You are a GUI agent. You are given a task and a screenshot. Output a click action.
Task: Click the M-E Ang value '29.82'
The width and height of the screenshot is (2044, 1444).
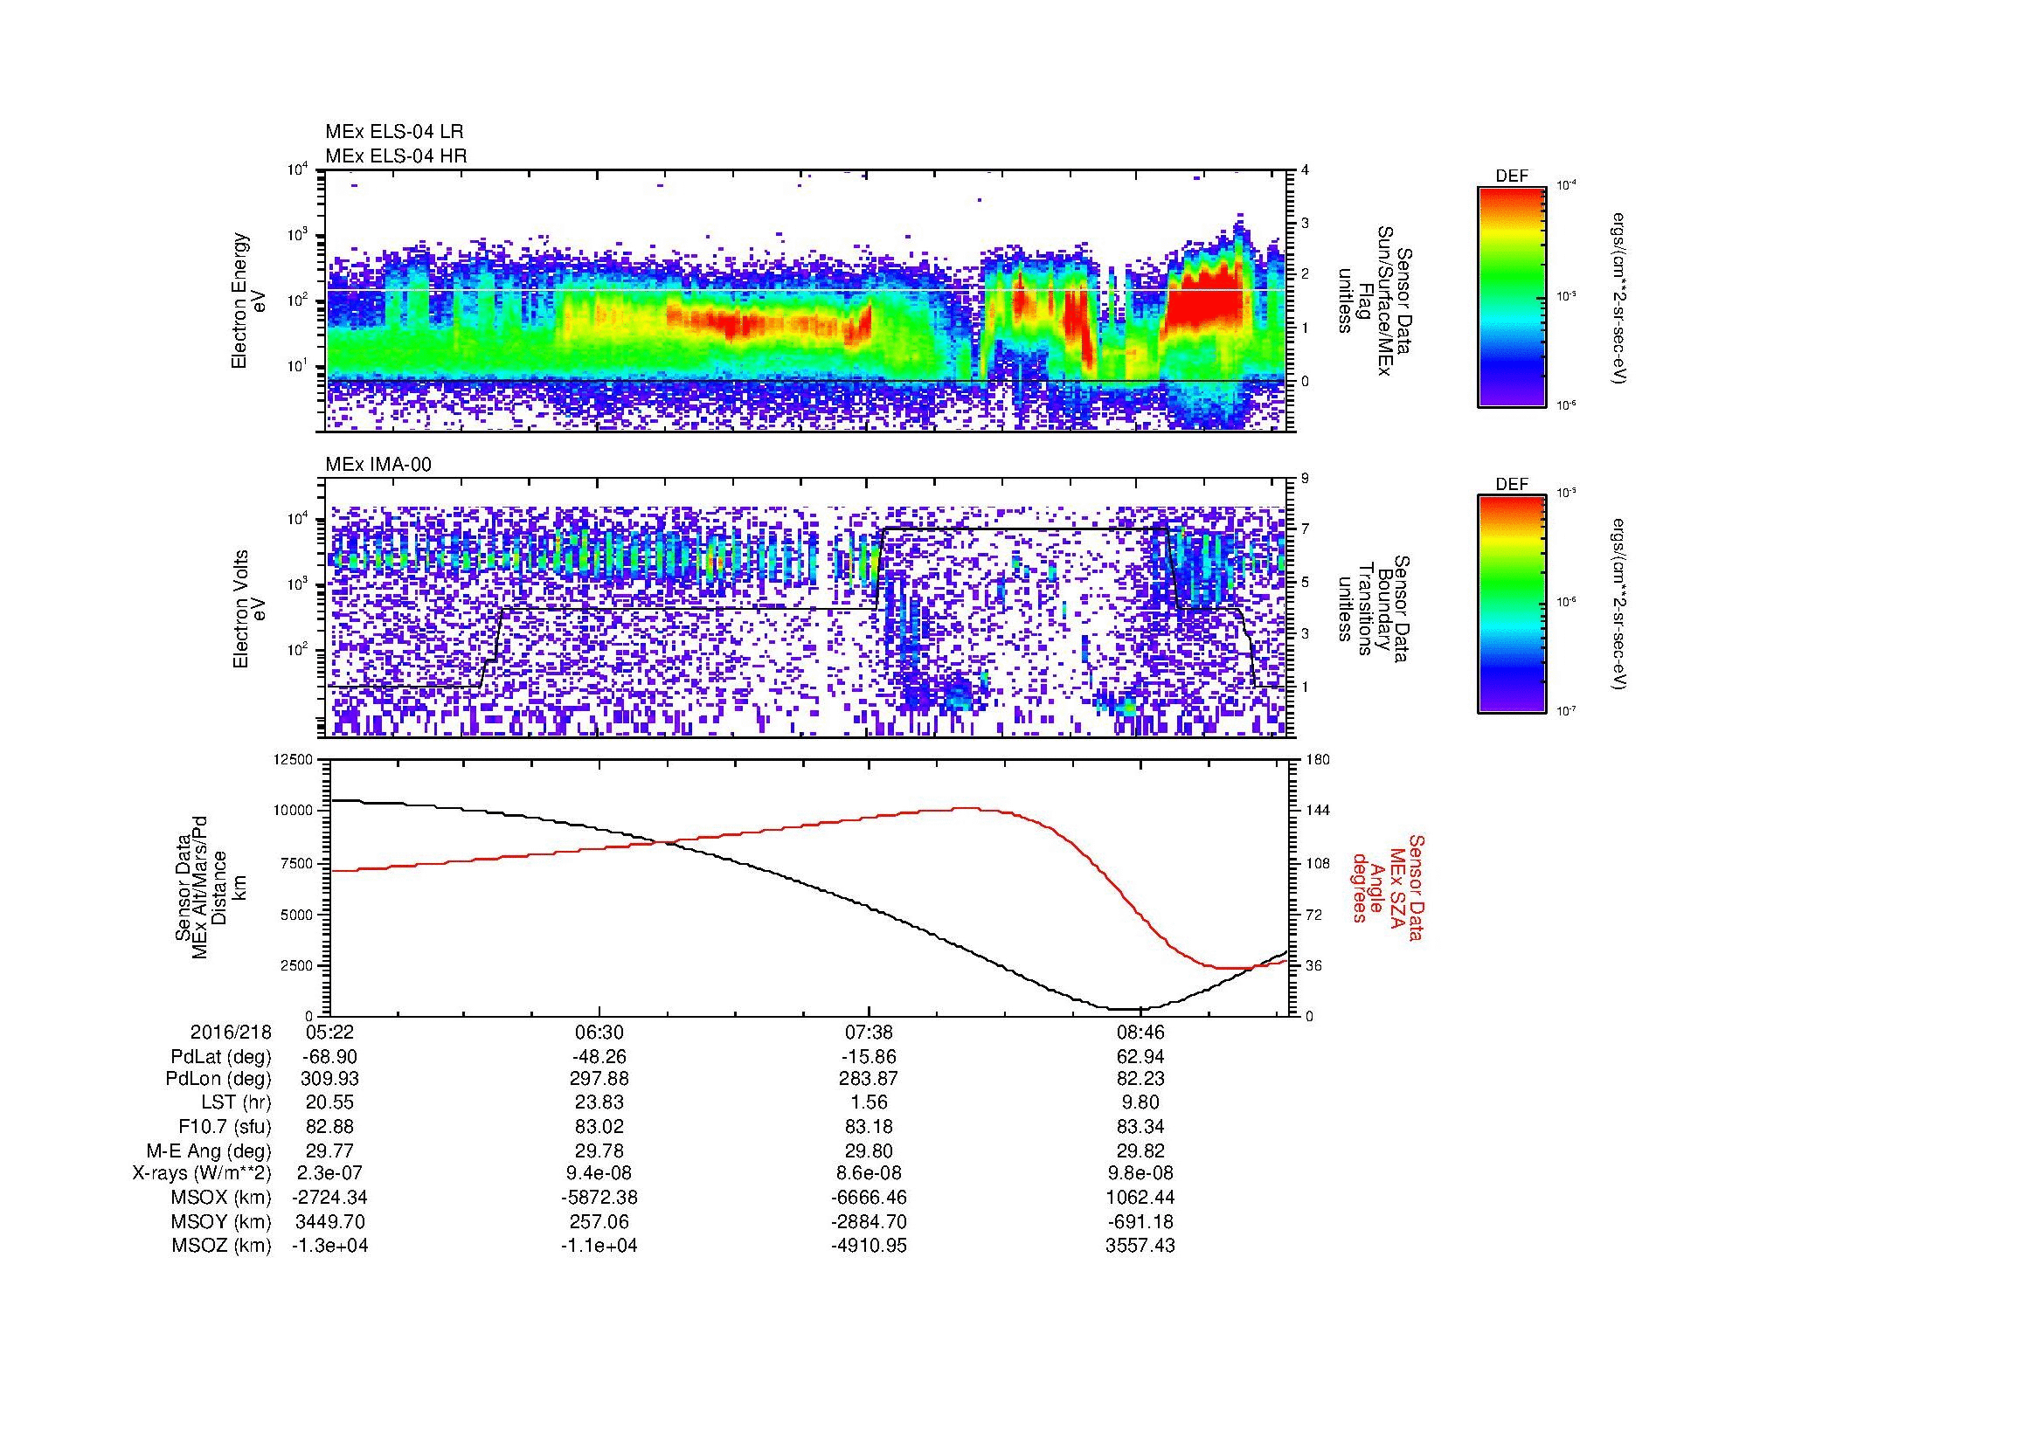pyautogui.click(x=1140, y=1150)
